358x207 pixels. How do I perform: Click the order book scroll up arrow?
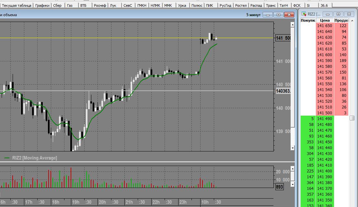click(352, 20)
